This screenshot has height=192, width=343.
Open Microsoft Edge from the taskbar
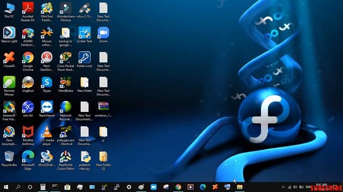(x=203, y=187)
